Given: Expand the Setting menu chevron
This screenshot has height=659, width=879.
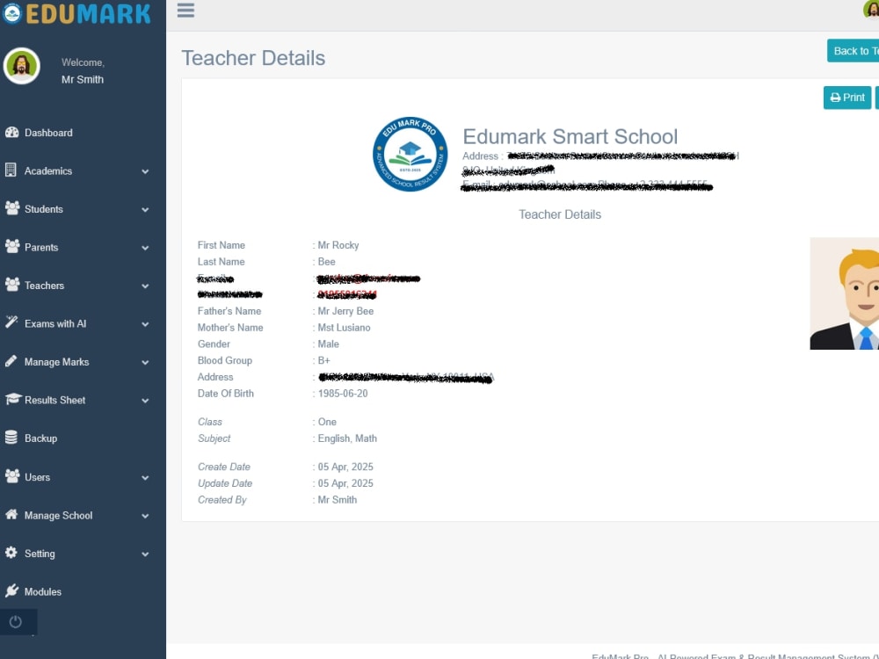Looking at the screenshot, I should tap(145, 554).
